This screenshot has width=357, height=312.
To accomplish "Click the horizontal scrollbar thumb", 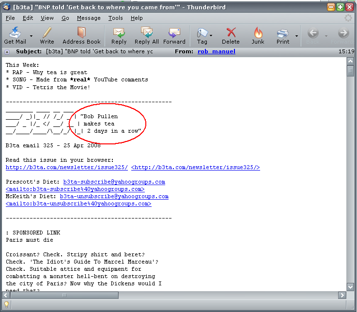I will (x=64, y=296).
